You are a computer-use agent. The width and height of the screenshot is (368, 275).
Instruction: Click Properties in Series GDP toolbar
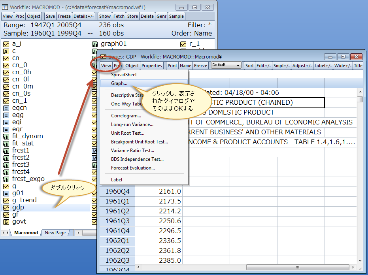point(152,66)
